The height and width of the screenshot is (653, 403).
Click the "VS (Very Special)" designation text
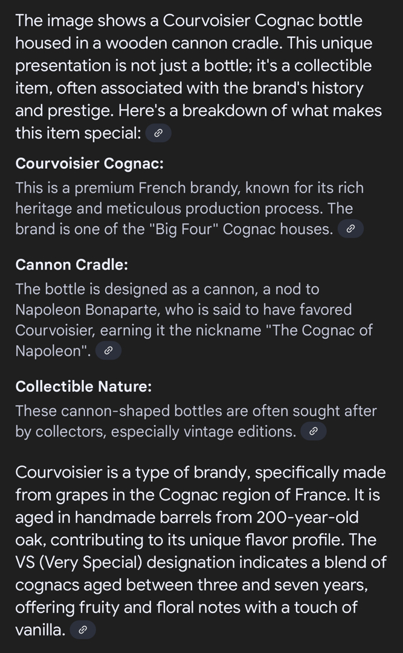pos(79,562)
